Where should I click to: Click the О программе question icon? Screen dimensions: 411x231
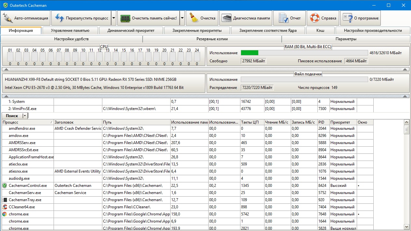348,18
